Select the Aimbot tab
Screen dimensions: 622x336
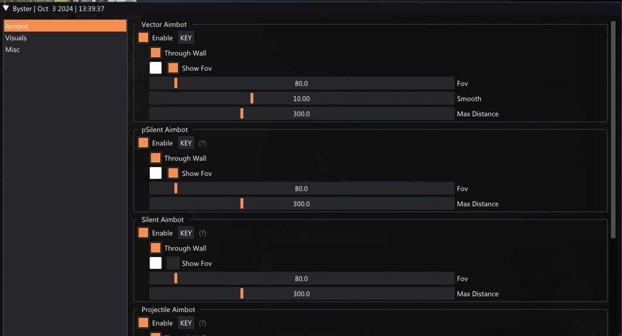pos(65,26)
